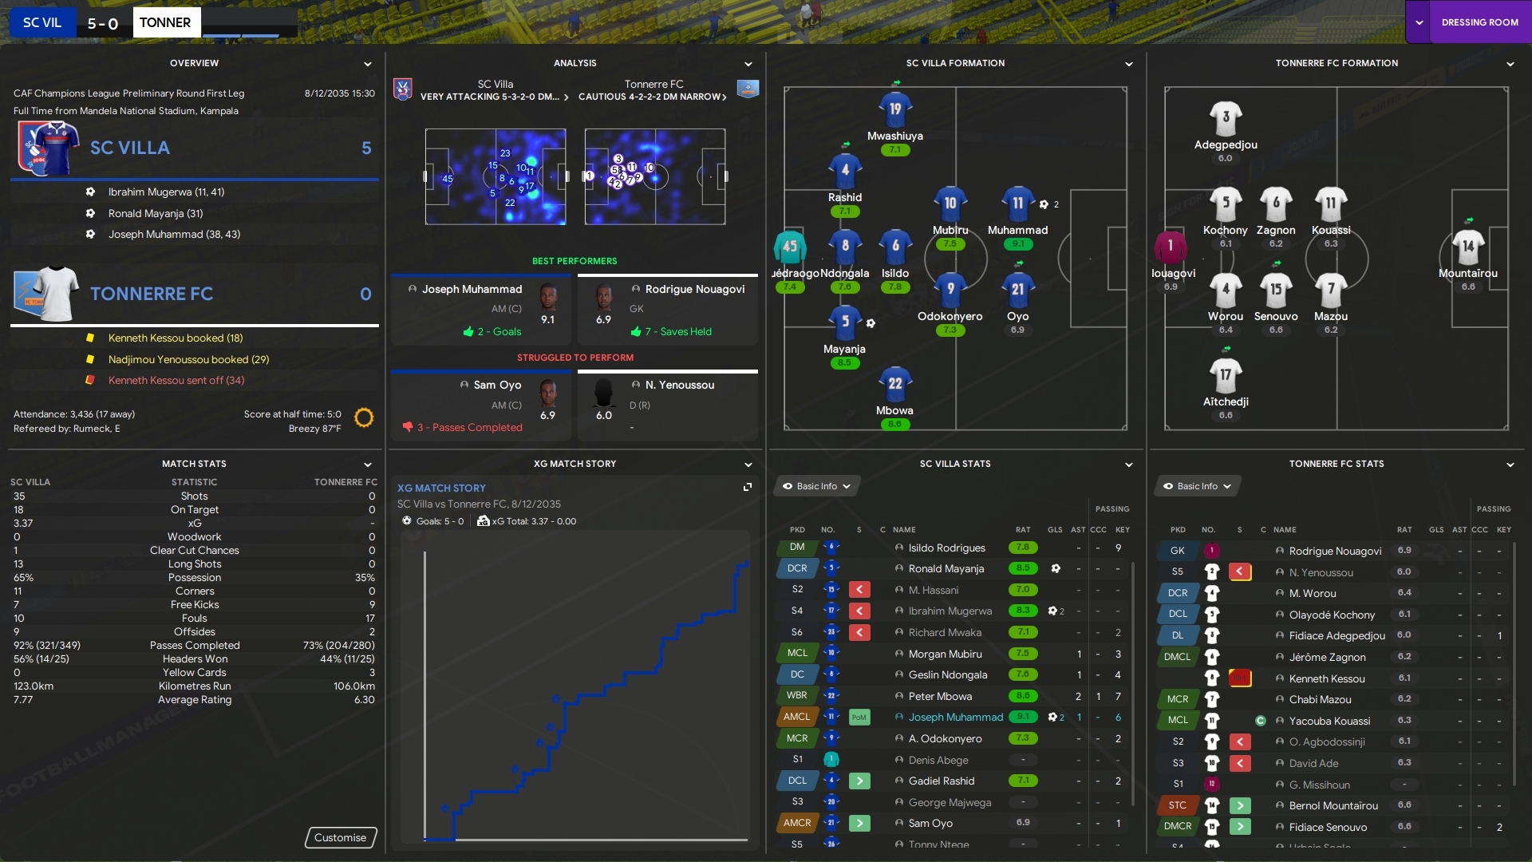This screenshot has height=862, width=1532.
Task: Click the Dressing Room button
Action: (x=1480, y=22)
